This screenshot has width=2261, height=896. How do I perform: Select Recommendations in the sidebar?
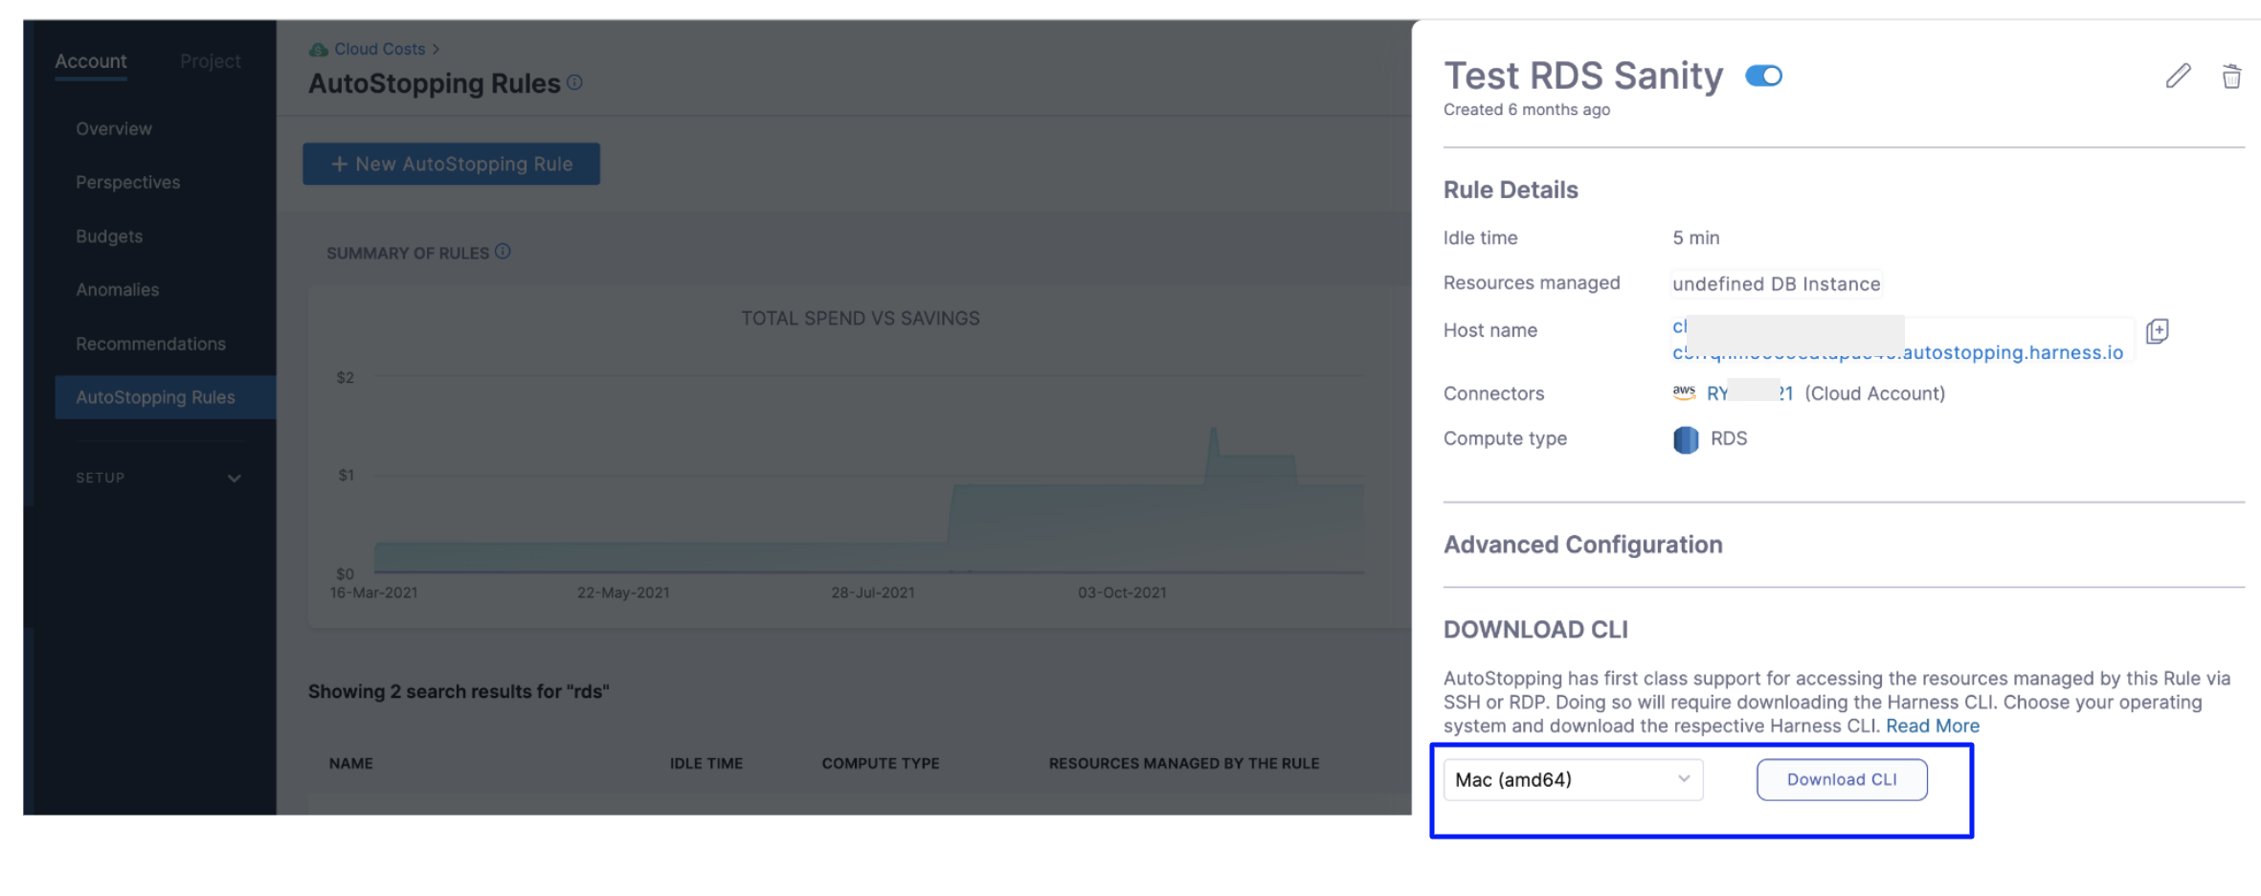pyautogui.click(x=150, y=344)
